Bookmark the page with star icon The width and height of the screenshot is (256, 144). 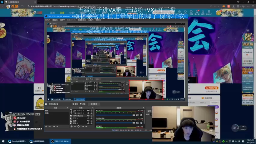coord(28,6)
